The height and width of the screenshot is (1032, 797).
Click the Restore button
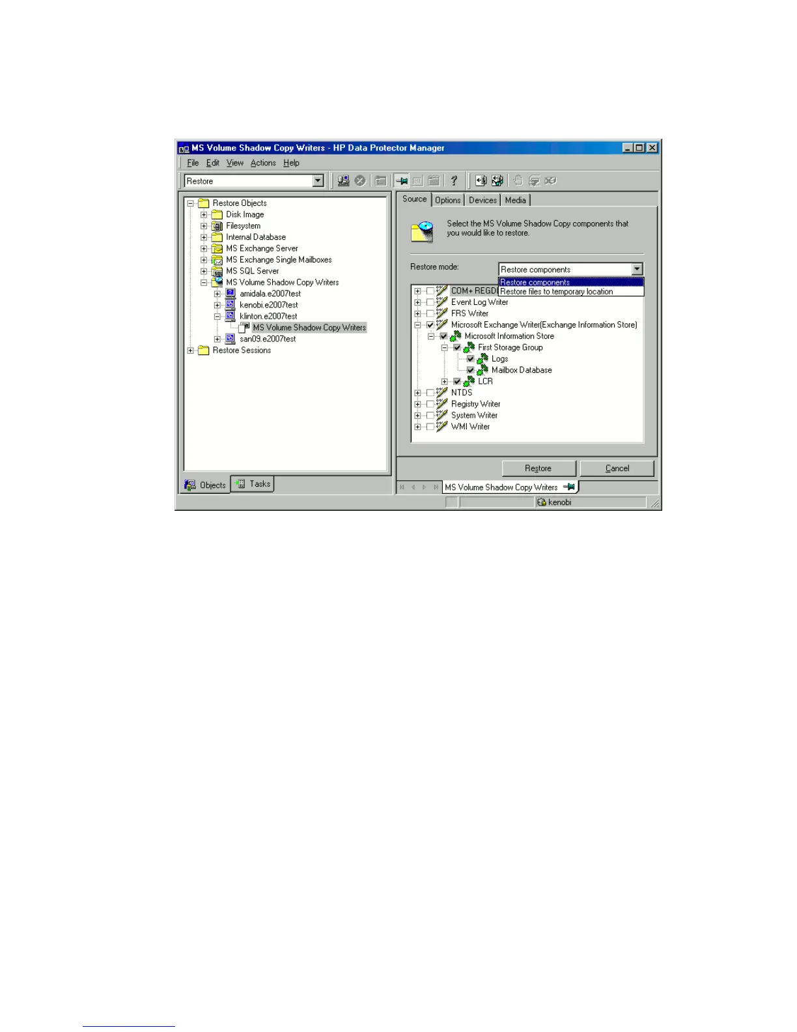(538, 468)
